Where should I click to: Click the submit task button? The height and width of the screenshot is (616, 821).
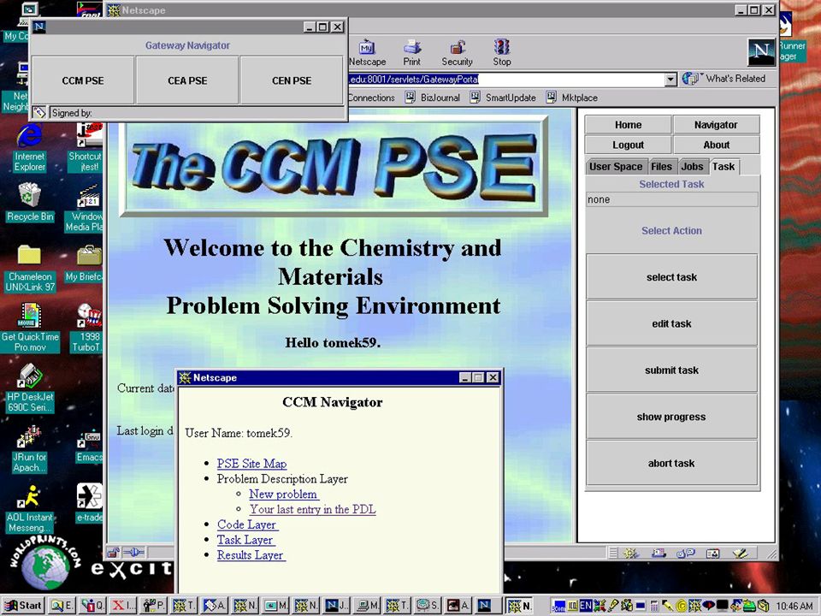(x=672, y=370)
